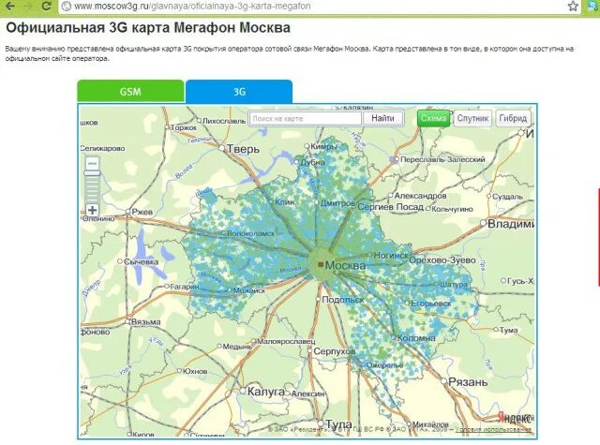Click the Волоколамск city label
This screenshot has height=445, width=600.
(x=251, y=233)
